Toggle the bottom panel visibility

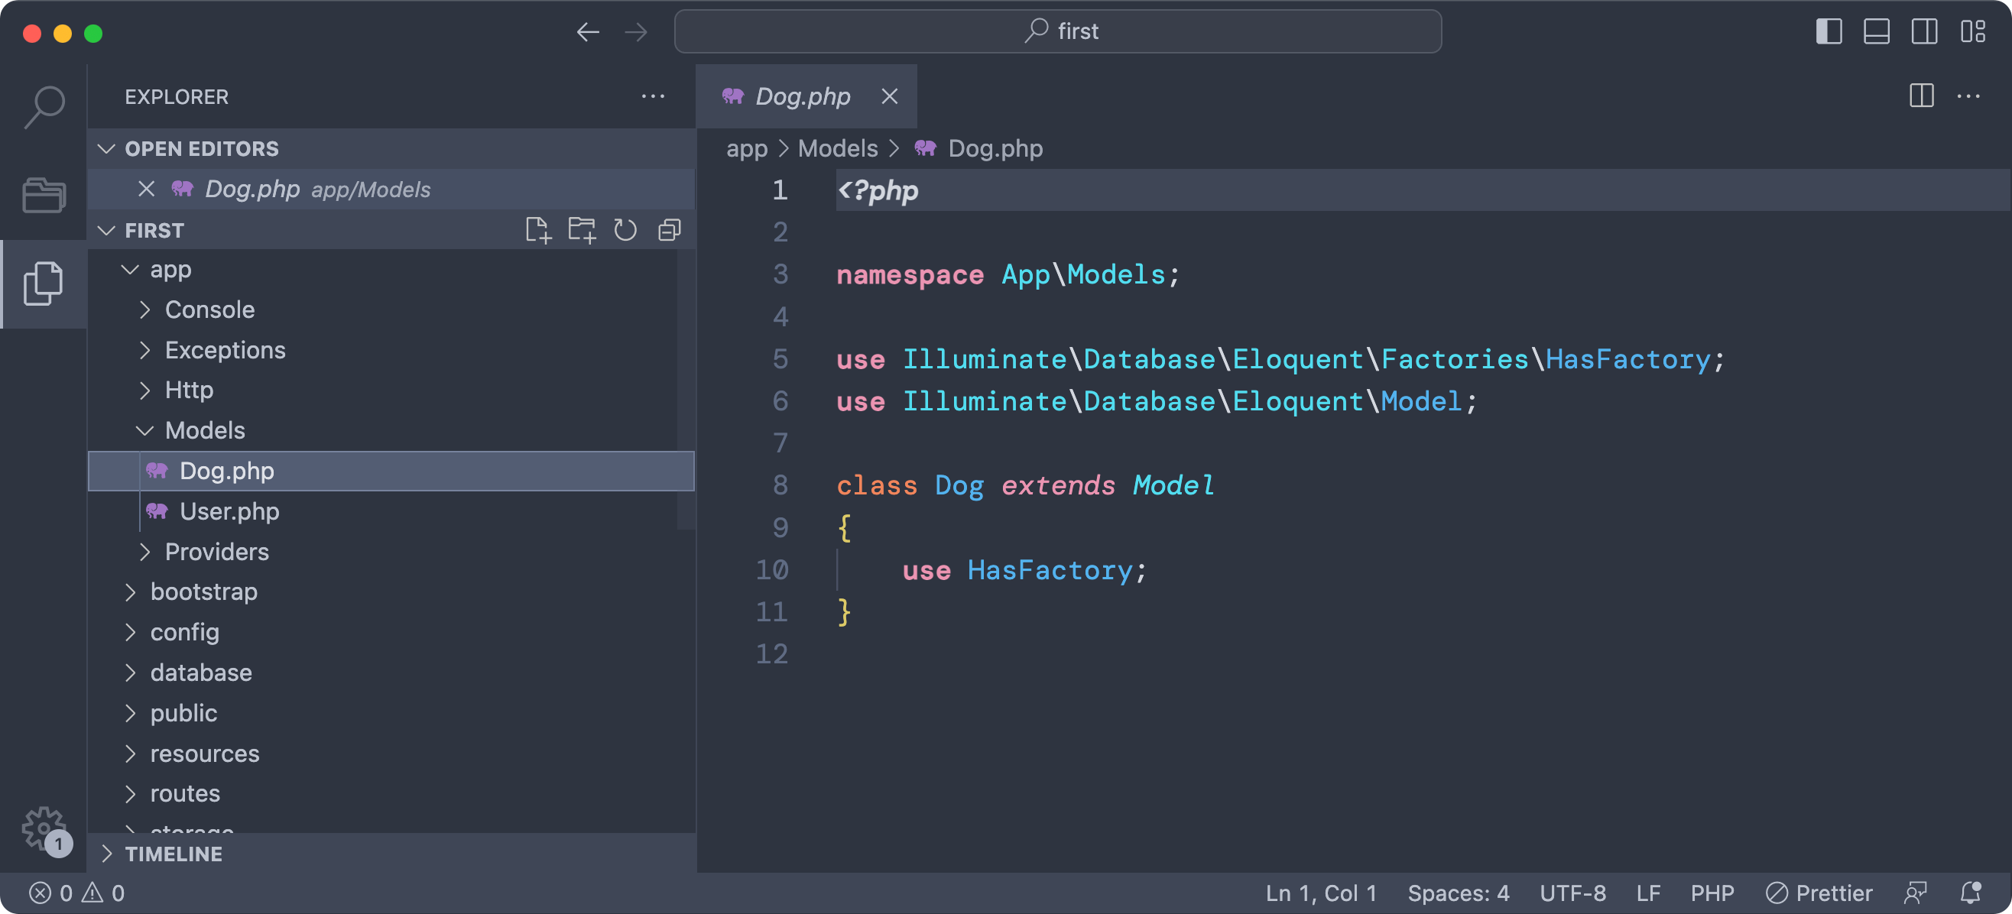[x=1876, y=32]
